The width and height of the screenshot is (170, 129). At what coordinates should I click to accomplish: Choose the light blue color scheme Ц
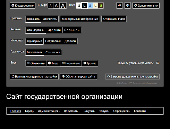click(x=90, y=6)
